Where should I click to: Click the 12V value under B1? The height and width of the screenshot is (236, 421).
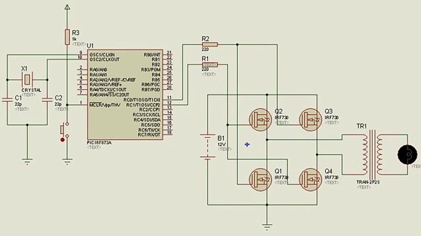[x=221, y=145]
